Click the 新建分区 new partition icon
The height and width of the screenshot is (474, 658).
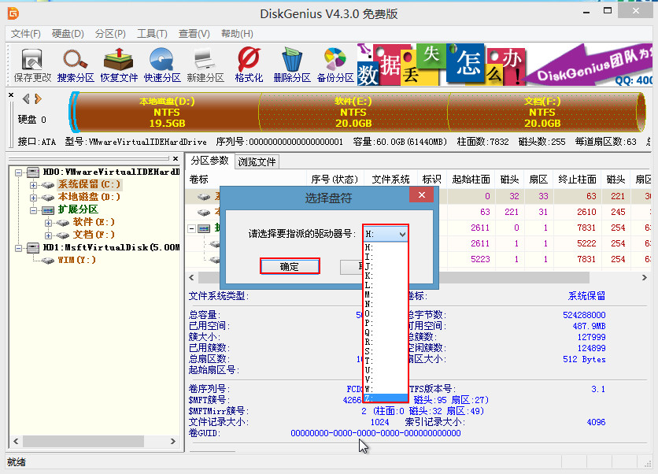(205, 65)
